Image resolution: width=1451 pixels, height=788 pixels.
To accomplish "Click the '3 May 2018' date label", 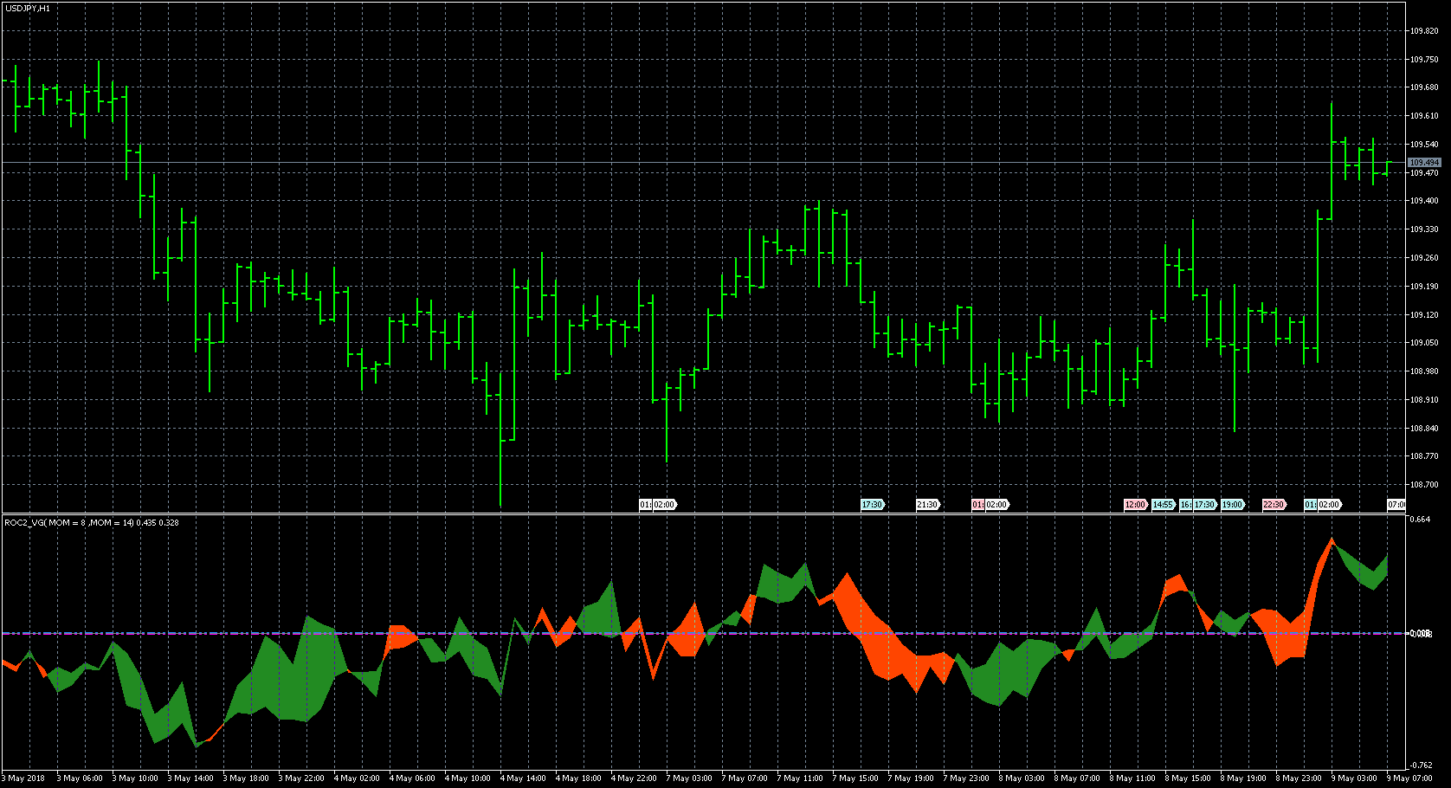I will point(25,778).
